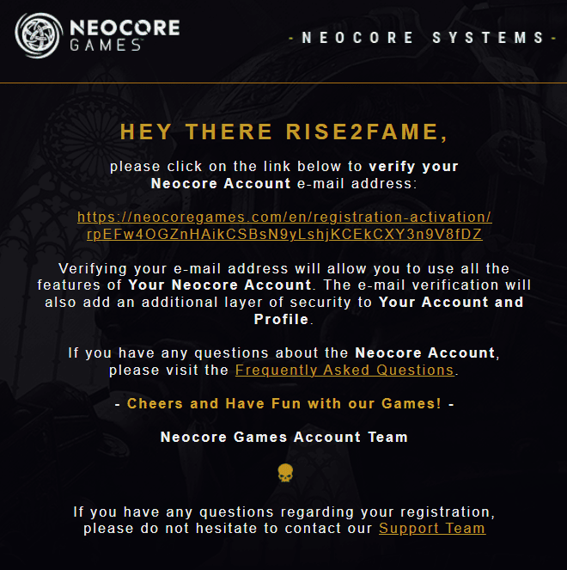Click the activation token line starting with rpEFw4
This screenshot has width=567, height=570.
pos(284,234)
